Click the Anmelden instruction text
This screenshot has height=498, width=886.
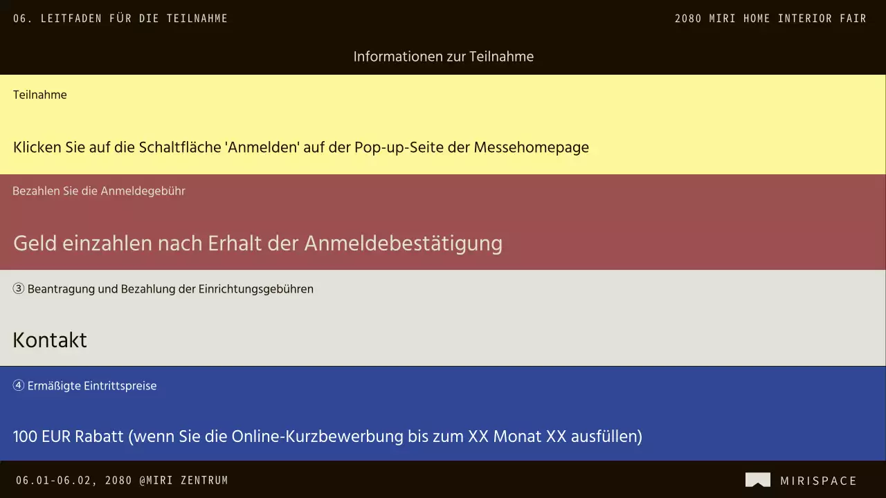(x=301, y=147)
